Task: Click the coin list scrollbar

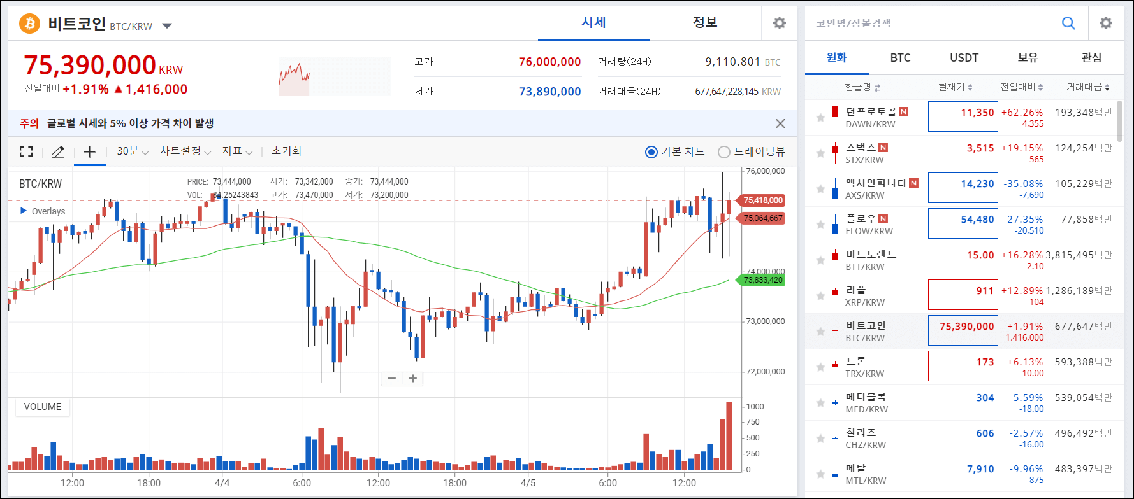Action: pyautogui.click(x=1120, y=121)
